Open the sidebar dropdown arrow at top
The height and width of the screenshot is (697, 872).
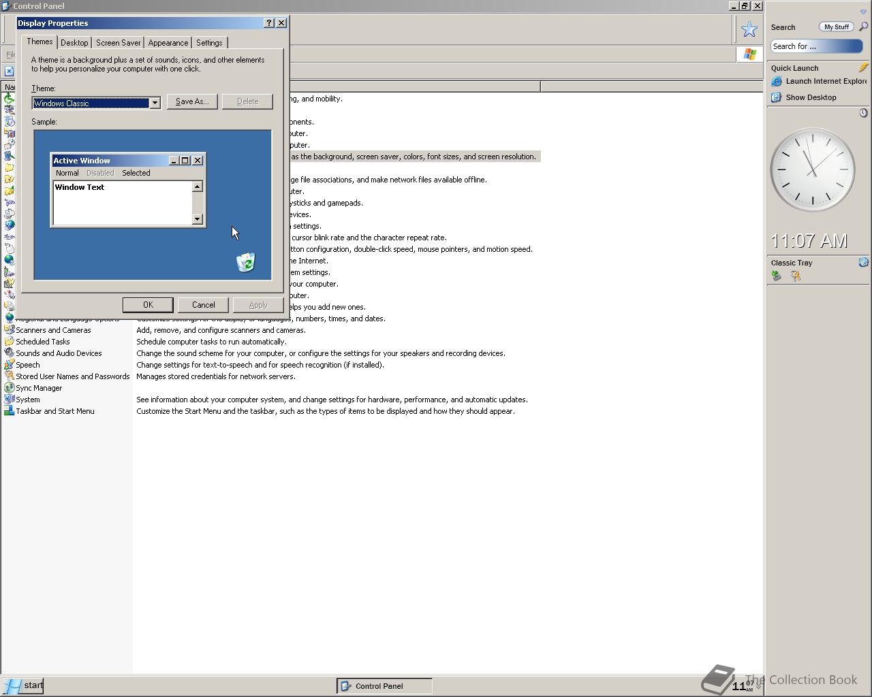tap(863, 12)
